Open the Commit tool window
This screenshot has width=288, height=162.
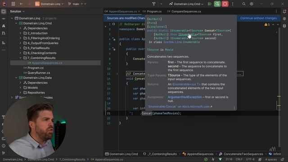pos(4,19)
